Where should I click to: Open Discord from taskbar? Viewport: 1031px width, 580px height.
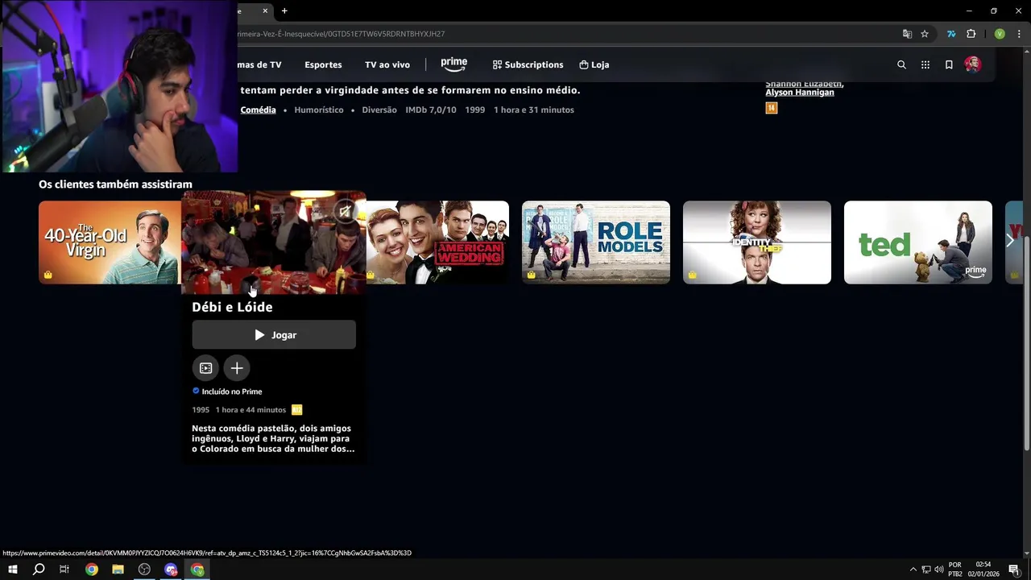click(171, 570)
